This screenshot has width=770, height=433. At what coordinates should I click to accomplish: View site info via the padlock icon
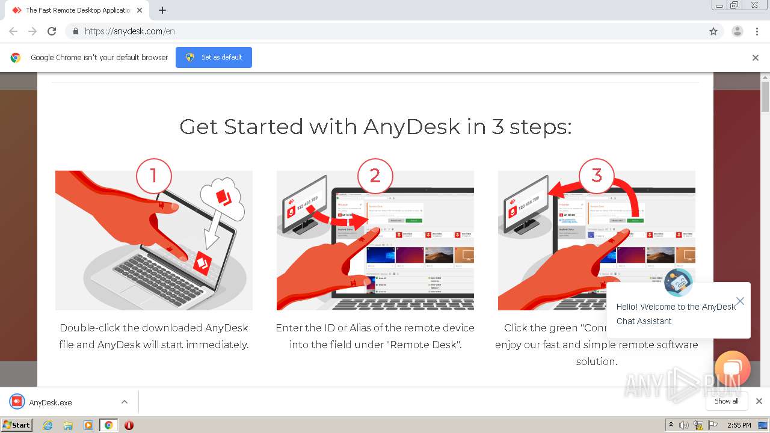coord(75,31)
